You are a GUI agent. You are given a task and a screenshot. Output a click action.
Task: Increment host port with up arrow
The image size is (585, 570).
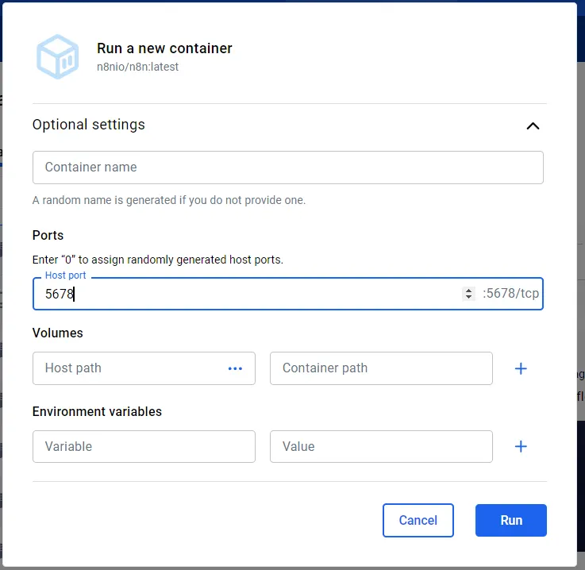468,291
